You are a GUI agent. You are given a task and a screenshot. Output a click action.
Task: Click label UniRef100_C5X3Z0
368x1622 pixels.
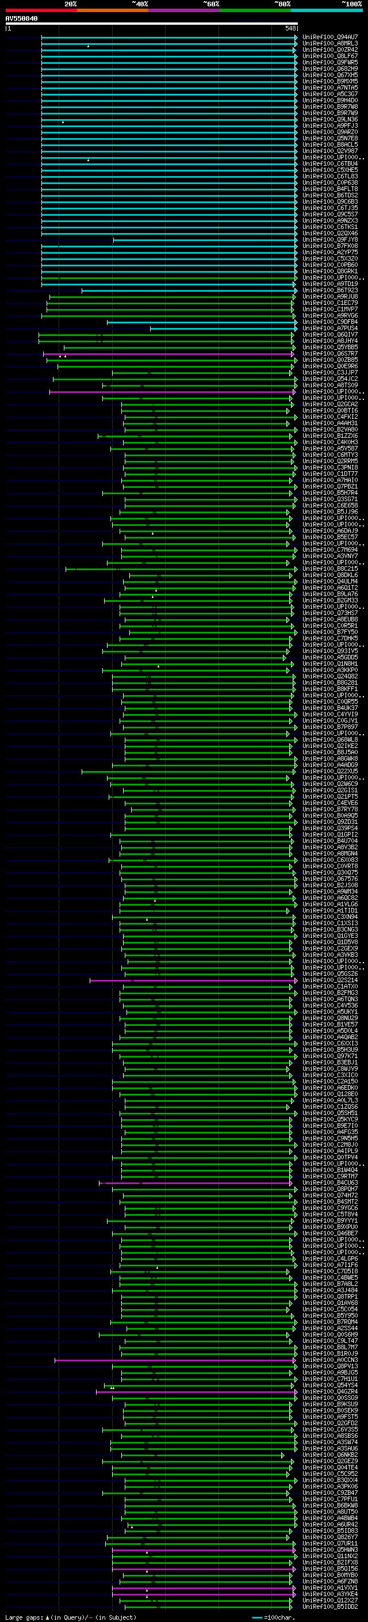point(330,258)
